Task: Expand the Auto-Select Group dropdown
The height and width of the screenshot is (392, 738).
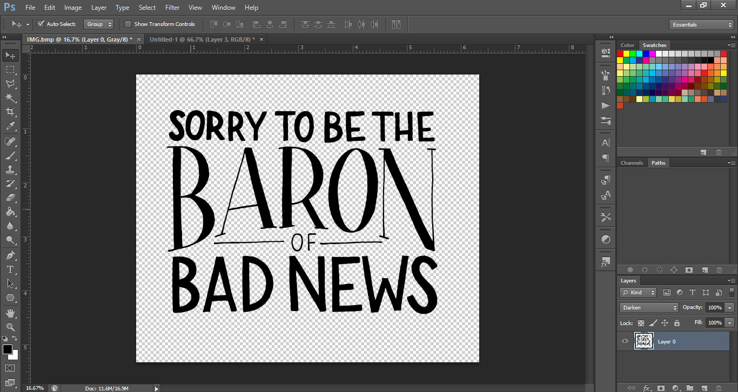Action: tap(99, 24)
